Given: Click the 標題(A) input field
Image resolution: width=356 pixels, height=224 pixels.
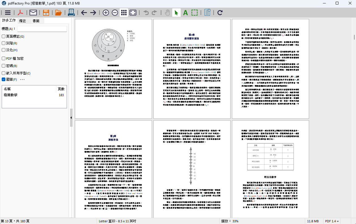Looking at the screenshot, I should (42, 29).
